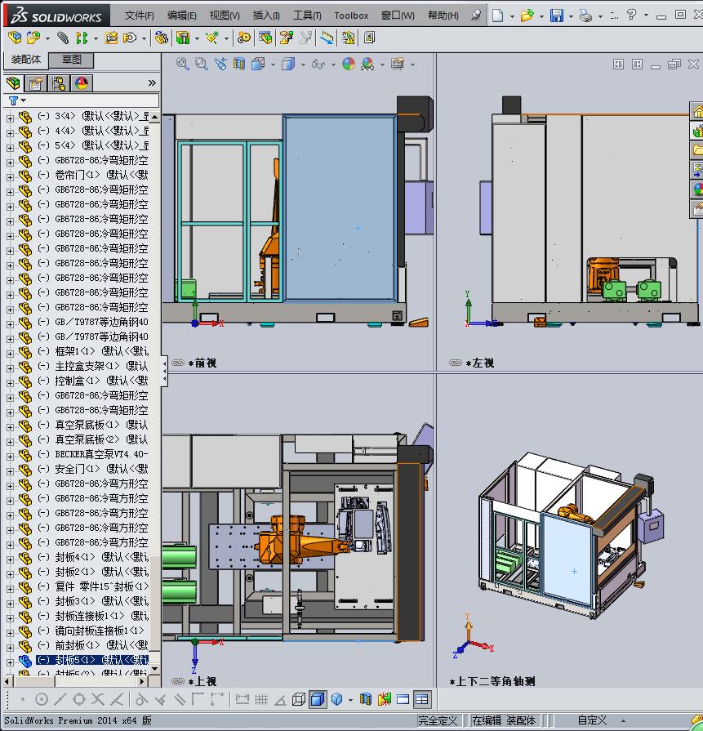This screenshot has width=703, height=731.
Task: Click the Apply Scene icon
Action: [367, 64]
